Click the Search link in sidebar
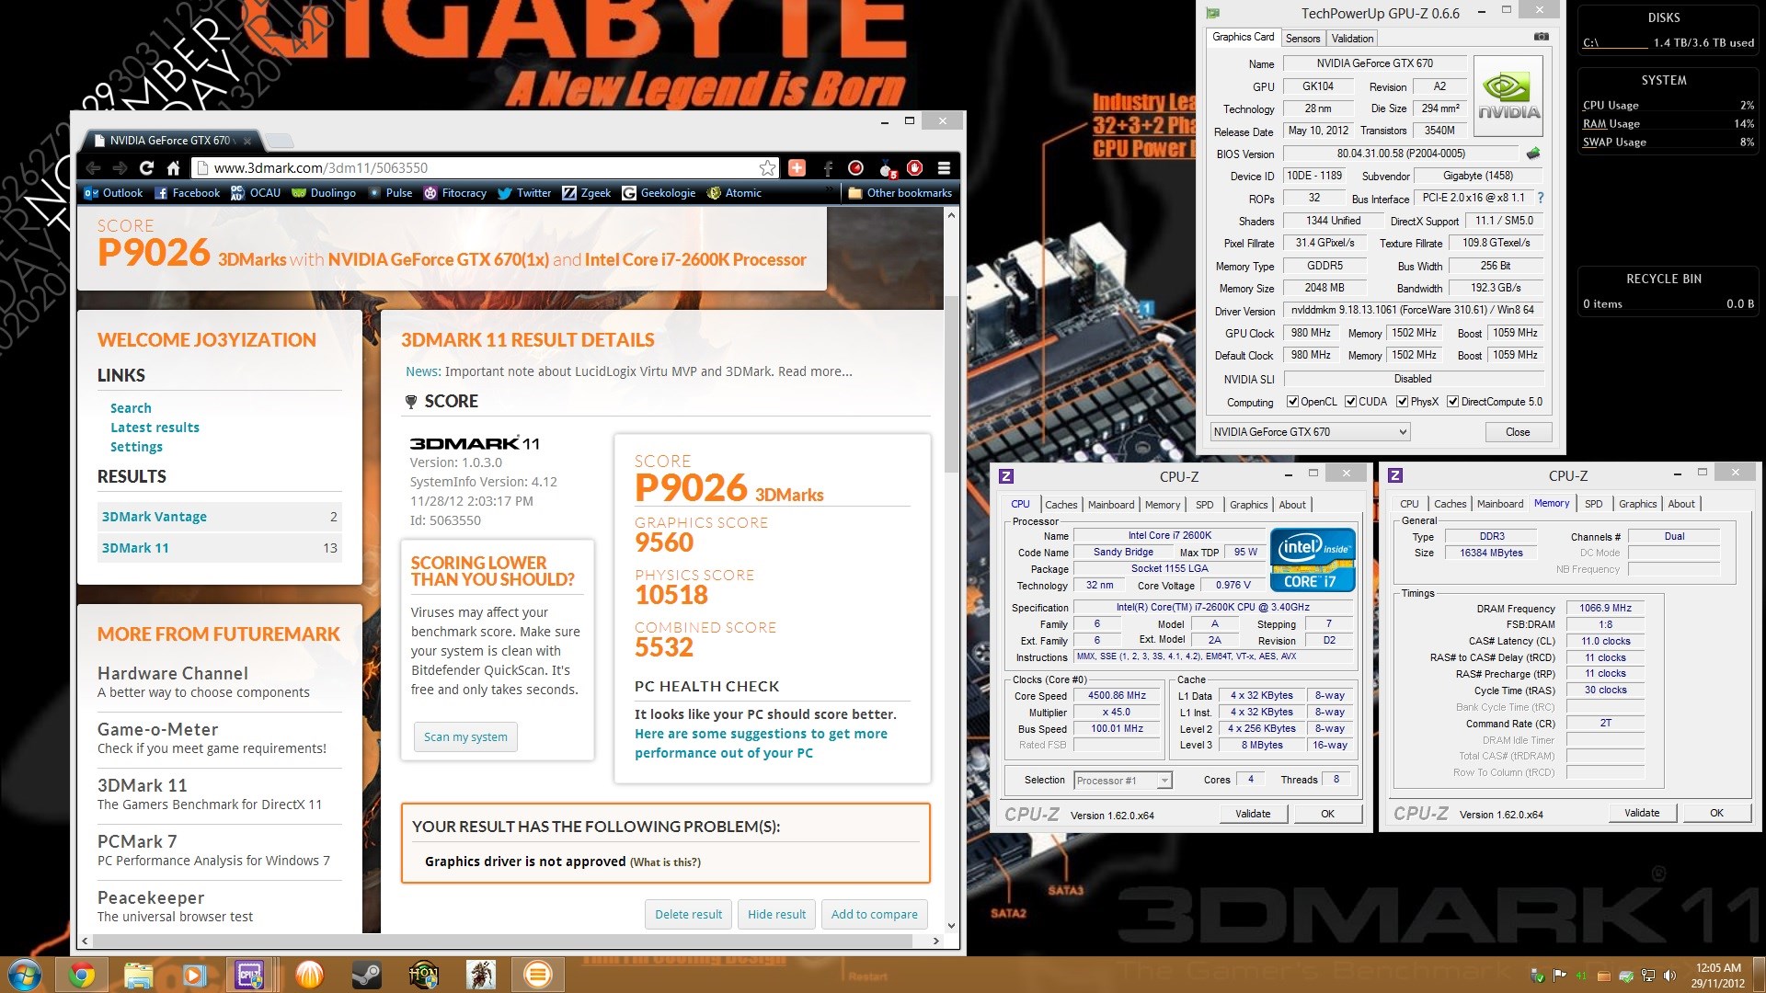This screenshot has width=1766, height=993. (x=131, y=408)
